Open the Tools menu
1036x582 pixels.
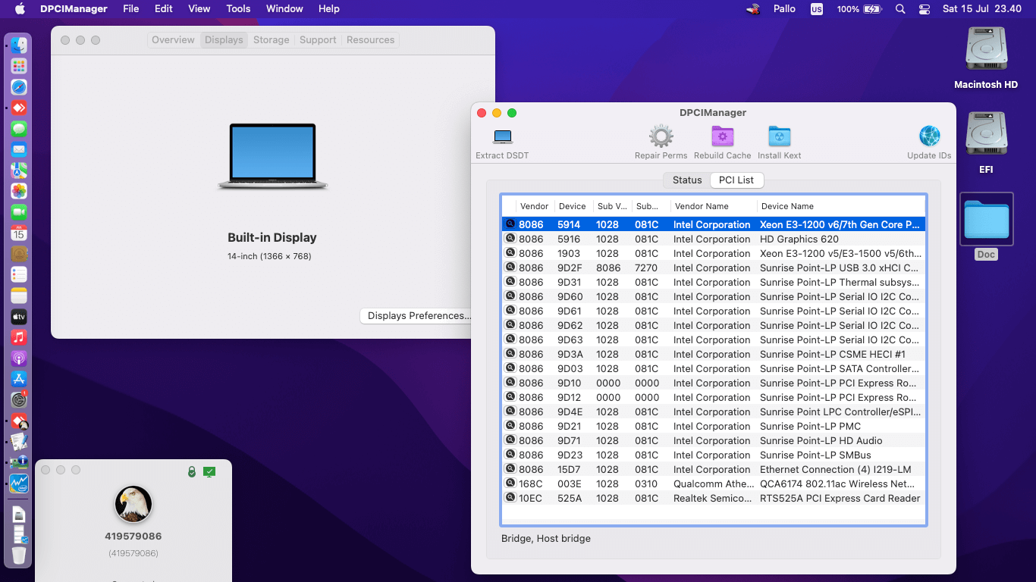pos(238,9)
